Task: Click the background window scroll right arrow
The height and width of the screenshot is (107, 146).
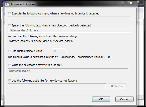Action: tap(142, 97)
